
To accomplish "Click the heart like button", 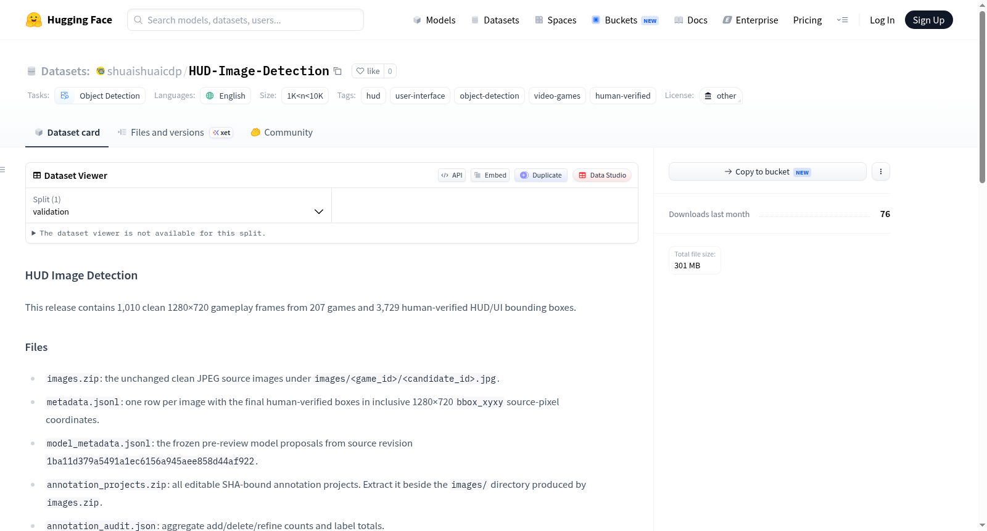I will click(368, 71).
